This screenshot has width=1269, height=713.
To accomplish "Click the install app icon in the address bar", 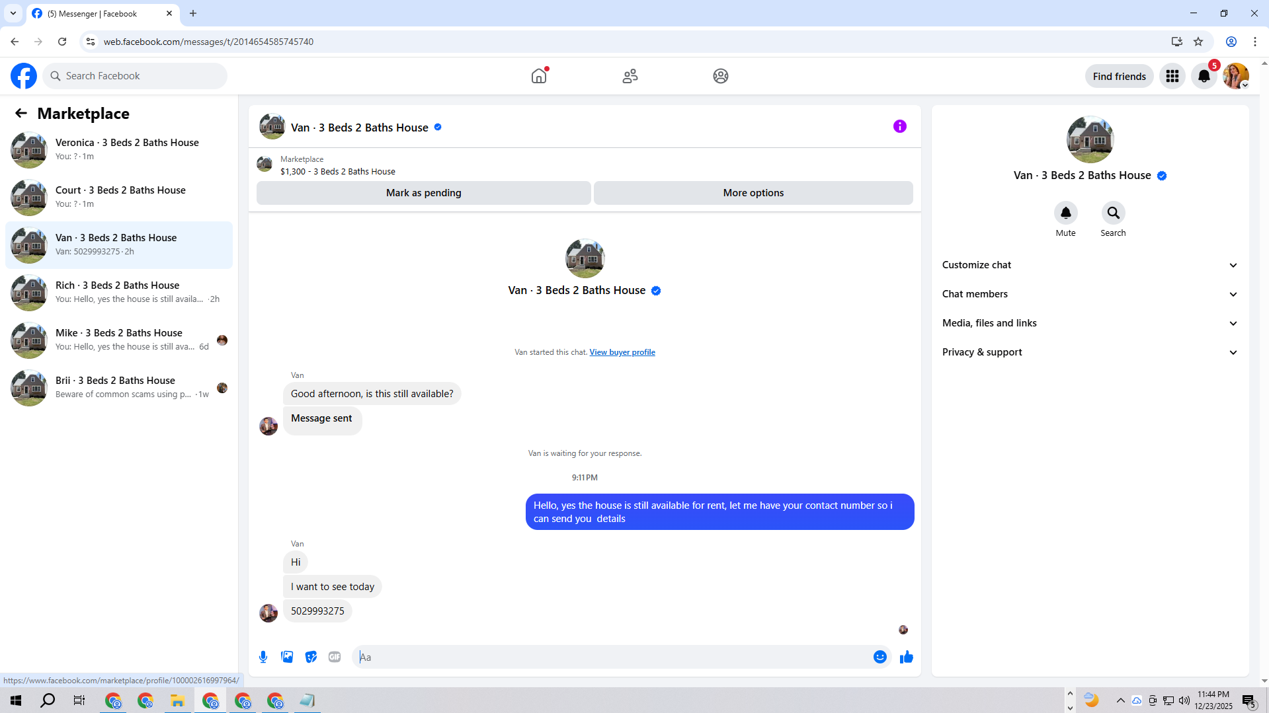I will coord(1176,42).
